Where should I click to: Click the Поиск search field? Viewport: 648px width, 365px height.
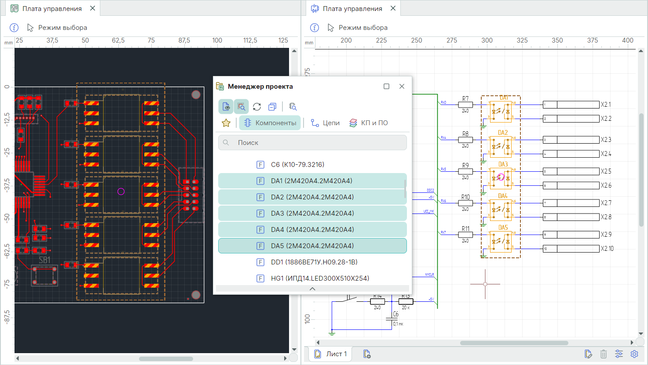coord(312,143)
